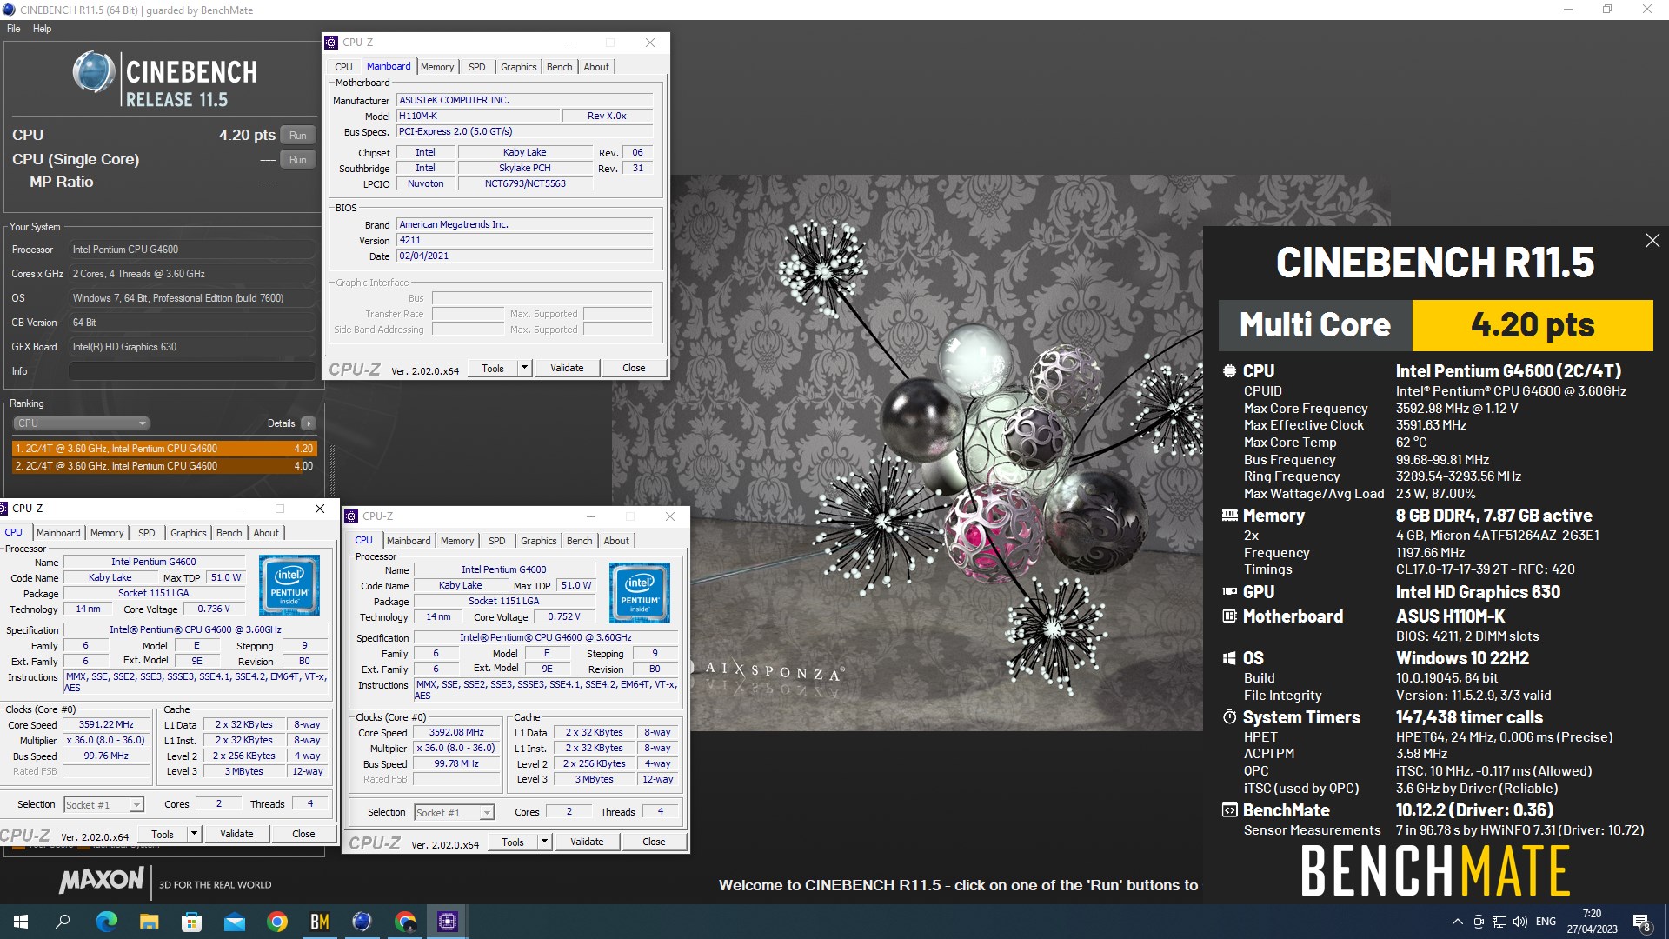The image size is (1669, 939).
Task: Open Bench tab in CPU-Z showing 3592.08 MHz
Action: (x=580, y=541)
